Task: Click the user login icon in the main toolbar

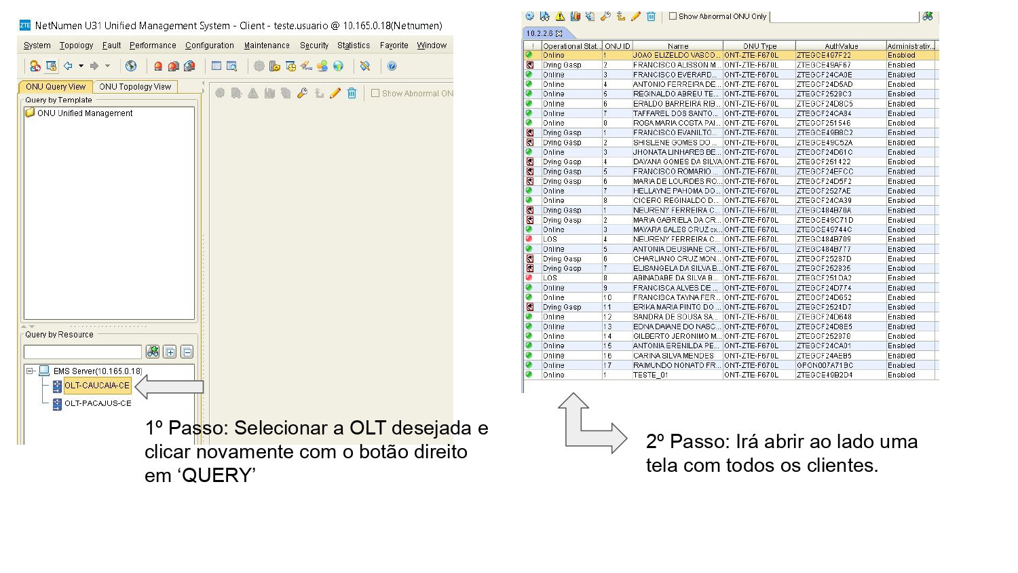Action: click(35, 66)
